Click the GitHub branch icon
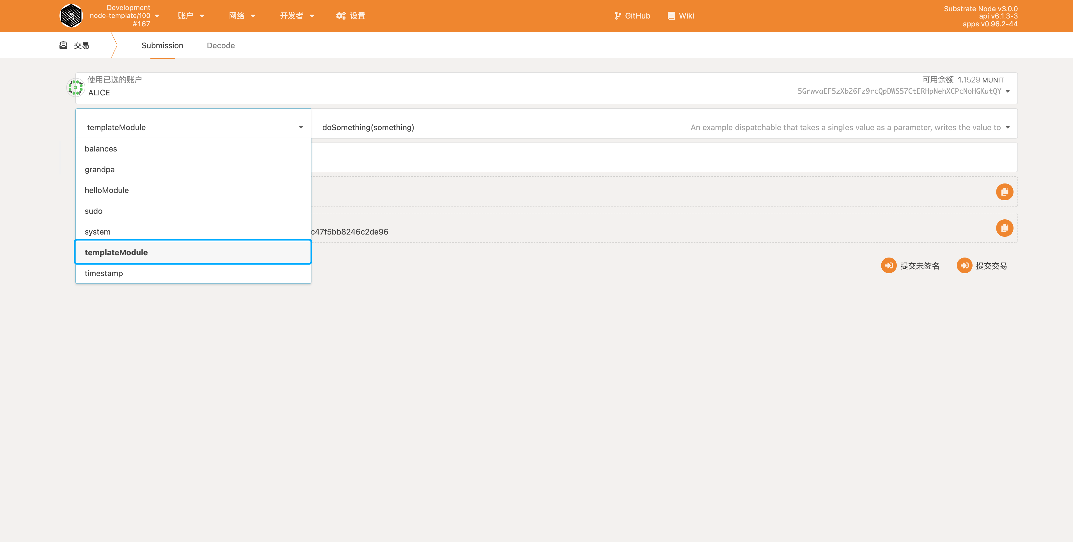1073x542 pixels. pyautogui.click(x=618, y=16)
